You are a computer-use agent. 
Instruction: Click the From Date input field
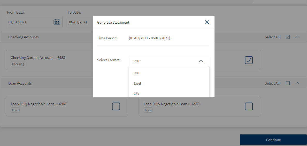[x=30, y=22]
